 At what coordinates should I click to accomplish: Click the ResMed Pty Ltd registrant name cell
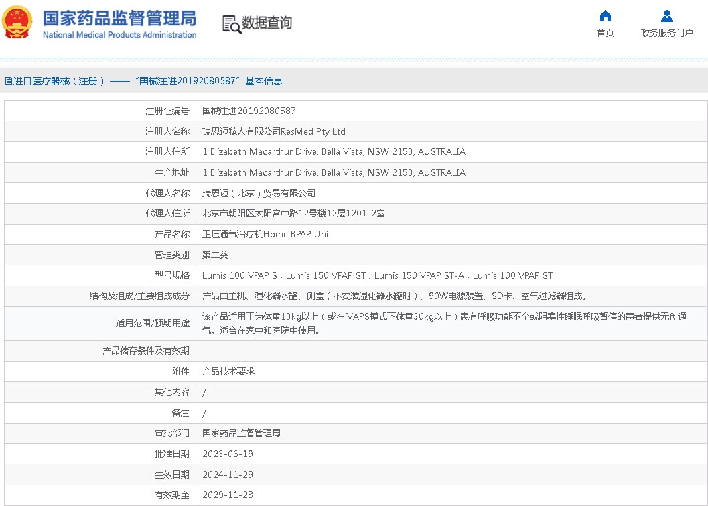pyautogui.click(x=274, y=131)
